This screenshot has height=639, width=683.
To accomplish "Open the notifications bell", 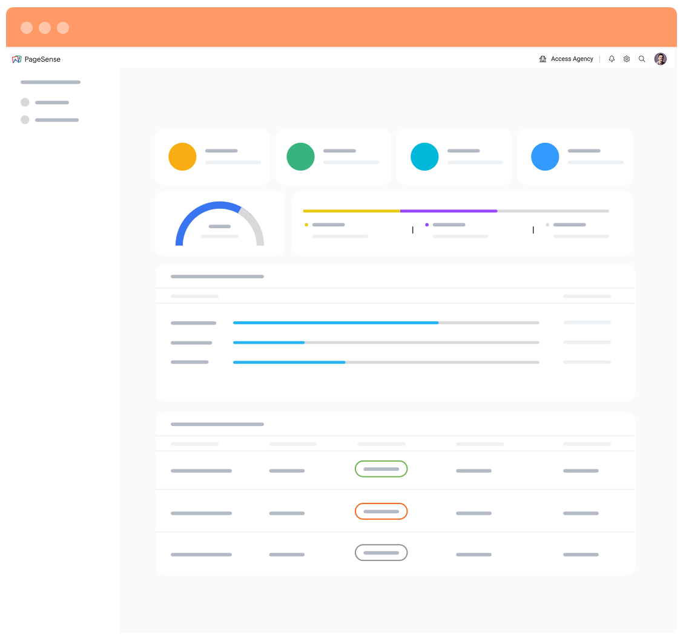I will point(612,59).
